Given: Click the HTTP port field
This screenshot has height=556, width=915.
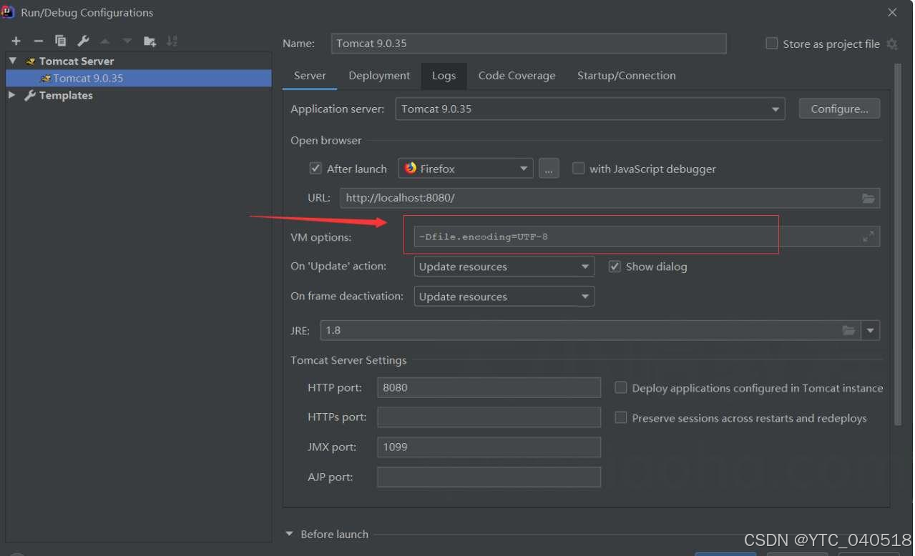Looking at the screenshot, I should 489,387.
